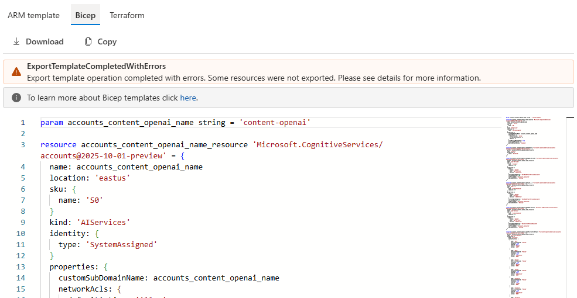Viewport: 577px width, 298px height.
Task: Click 'accounts@2025-10-01-preview' text
Action: (103, 155)
